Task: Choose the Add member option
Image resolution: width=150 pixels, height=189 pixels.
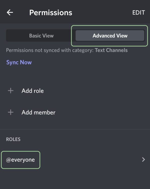Action: (x=75, y=112)
